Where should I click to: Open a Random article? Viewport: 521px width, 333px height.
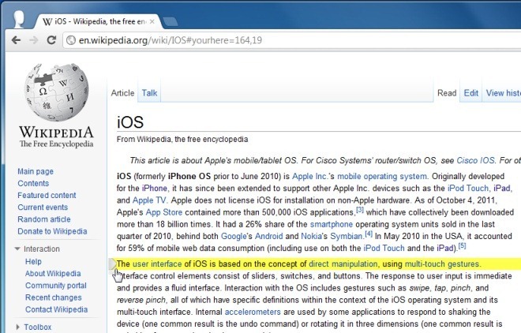pos(44,219)
